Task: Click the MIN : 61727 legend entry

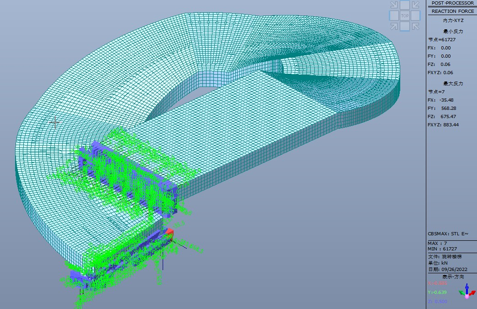Action: pyautogui.click(x=441, y=249)
